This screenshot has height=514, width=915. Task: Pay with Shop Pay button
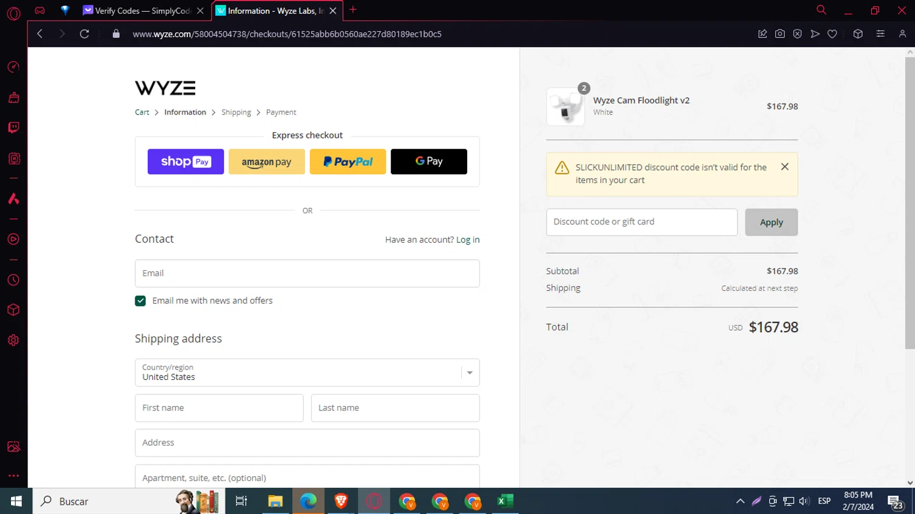(185, 162)
